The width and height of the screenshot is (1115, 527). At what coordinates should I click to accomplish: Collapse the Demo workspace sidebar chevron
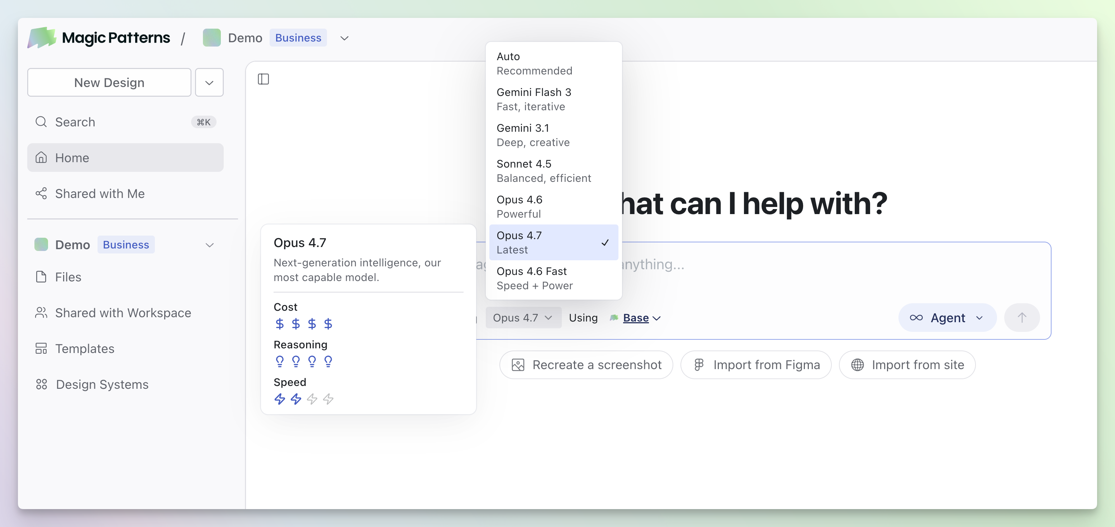pos(210,245)
